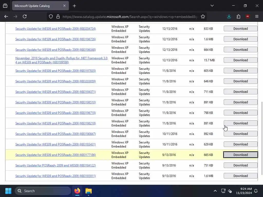
Task: Download the KB3183431 update
Action: pos(240,144)
